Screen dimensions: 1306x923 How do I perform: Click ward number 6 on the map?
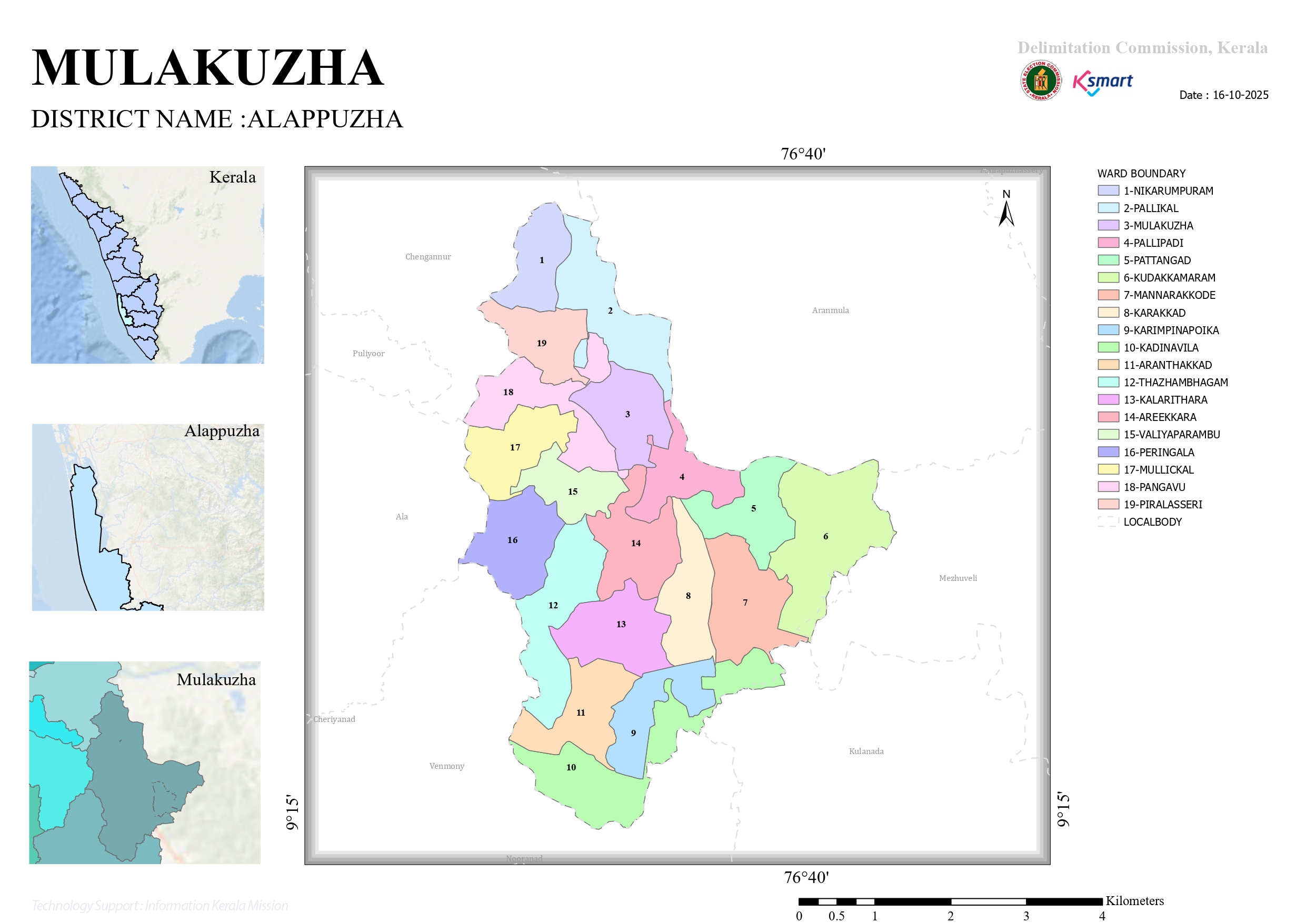tap(825, 536)
